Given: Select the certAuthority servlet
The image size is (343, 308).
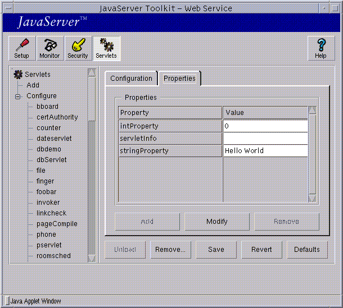Looking at the screenshot, I should point(57,117).
